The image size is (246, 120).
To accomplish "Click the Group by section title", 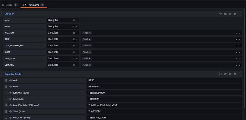I will pos(10,14).
